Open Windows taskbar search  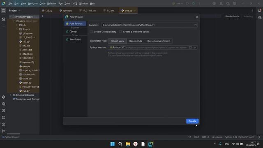point(120,144)
